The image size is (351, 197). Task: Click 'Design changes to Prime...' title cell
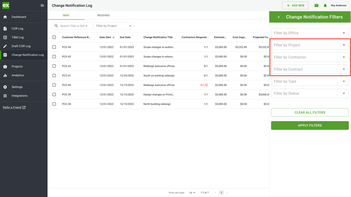pyautogui.click(x=159, y=95)
